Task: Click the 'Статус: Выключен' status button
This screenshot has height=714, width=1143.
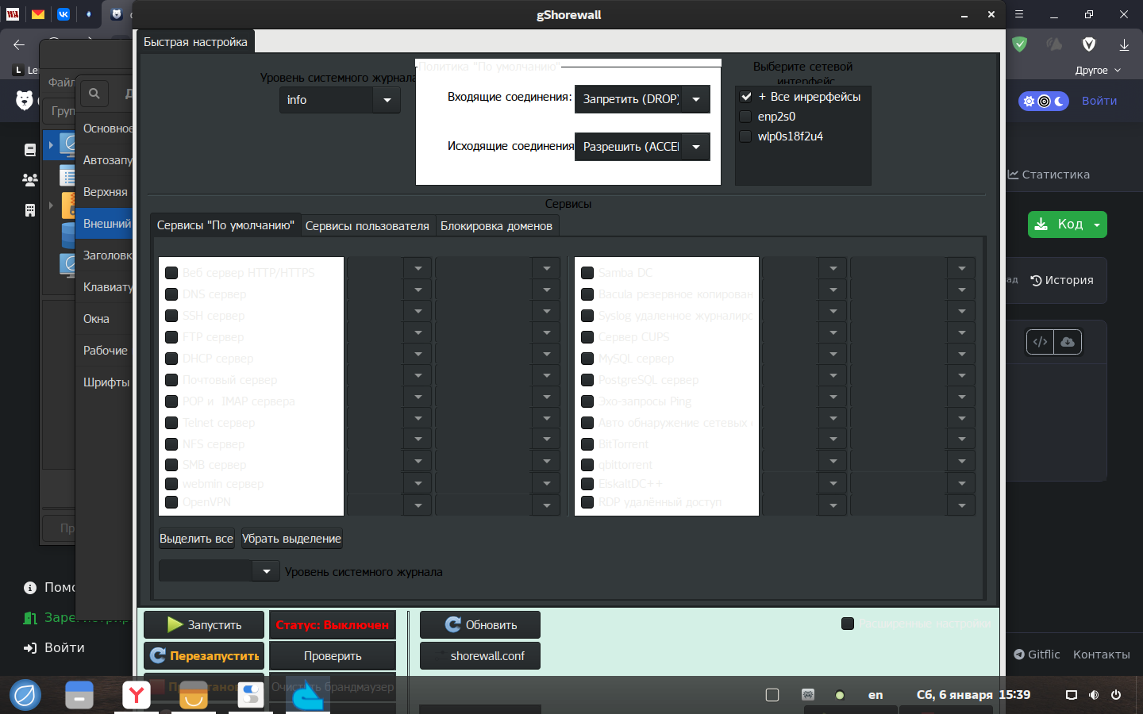Action: click(x=333, y=625)
